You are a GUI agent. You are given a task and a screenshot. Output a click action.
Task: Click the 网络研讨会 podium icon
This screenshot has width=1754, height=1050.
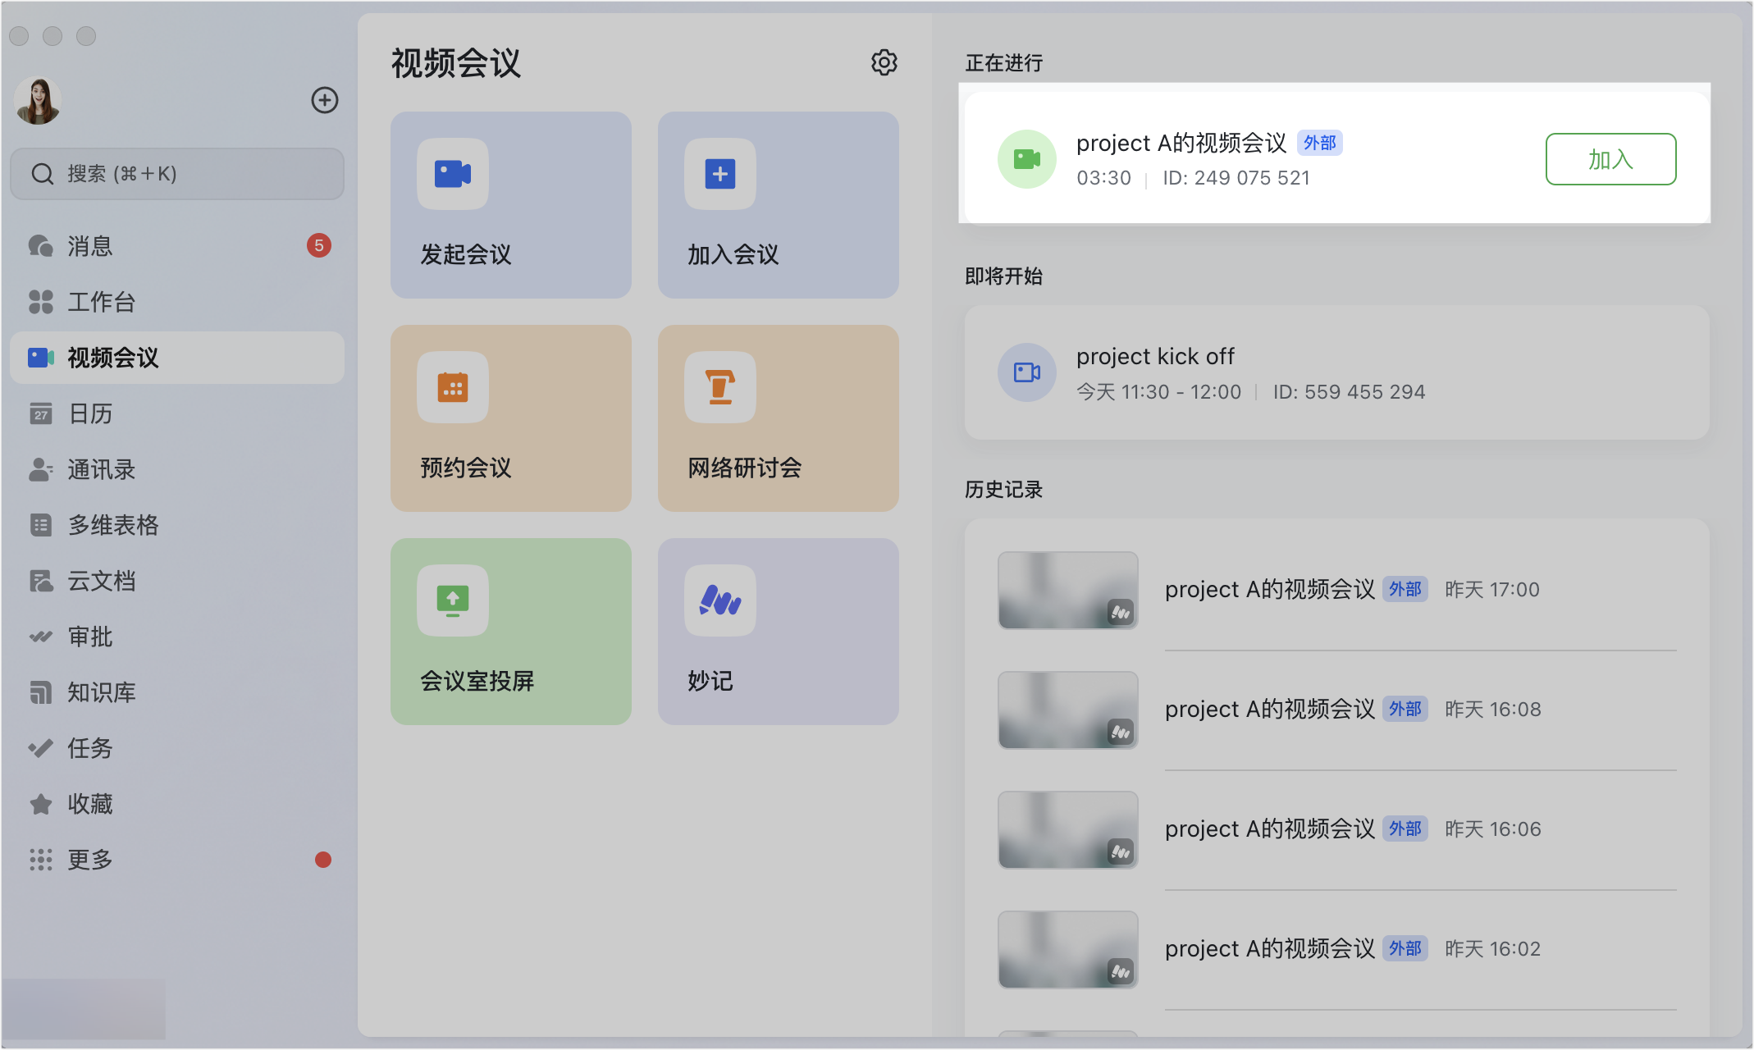tap(720, 387)
